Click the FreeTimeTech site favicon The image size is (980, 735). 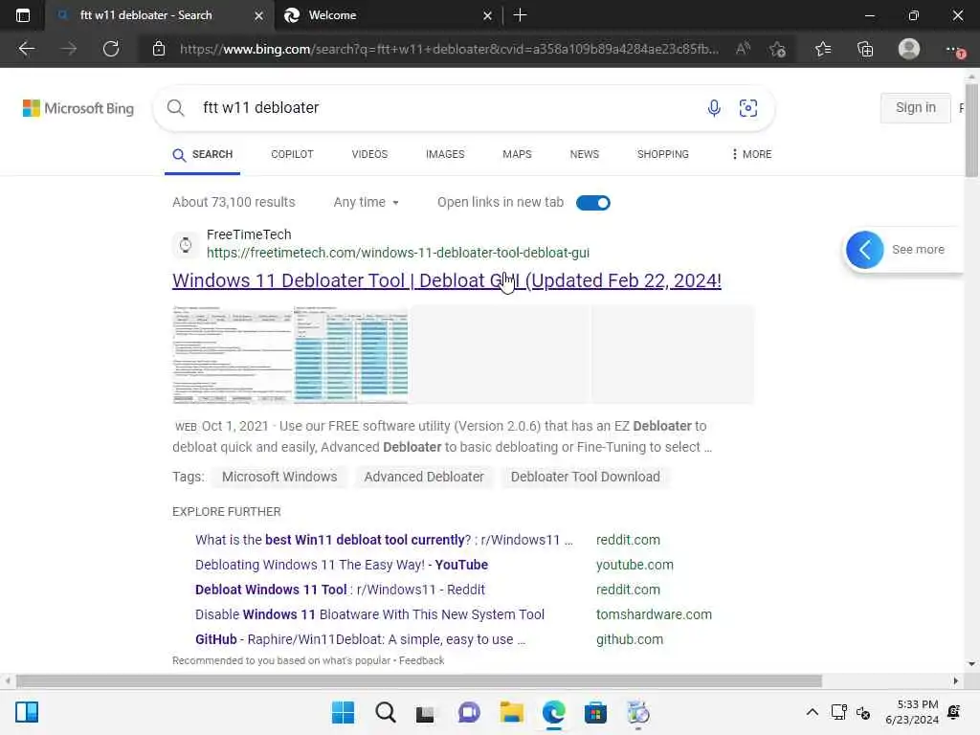(x=186, y=244)
